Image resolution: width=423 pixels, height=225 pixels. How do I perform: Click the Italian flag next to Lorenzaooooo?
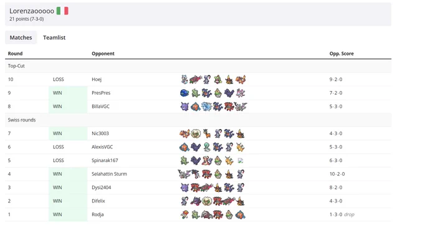coord(62,11)
